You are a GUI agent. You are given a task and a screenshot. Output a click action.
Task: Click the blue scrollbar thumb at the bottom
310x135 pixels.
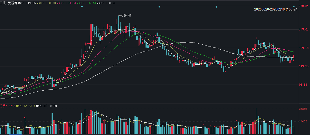point(16,134)
